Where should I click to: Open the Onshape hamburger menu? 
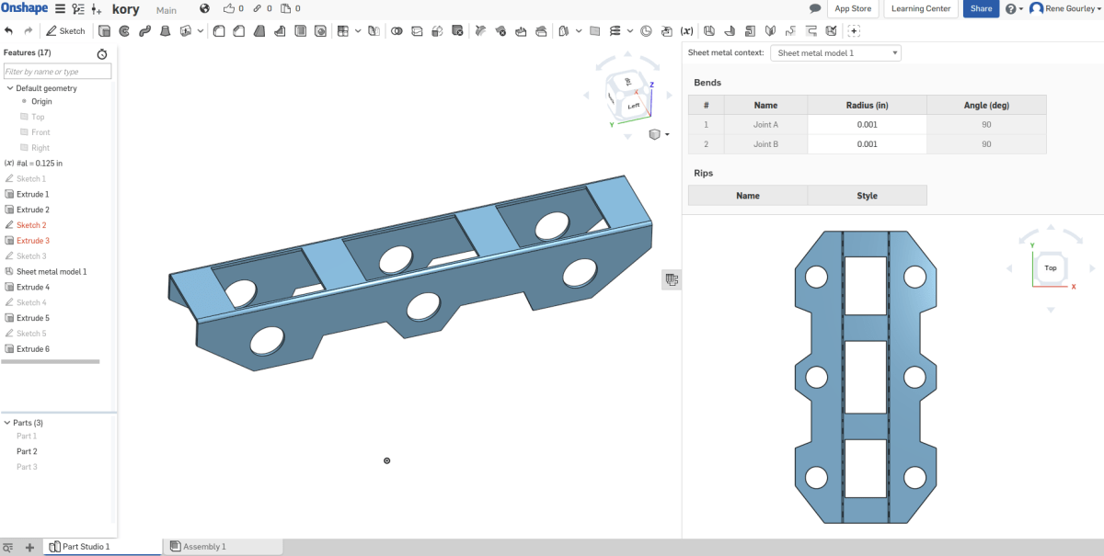(x=57, y=8)
